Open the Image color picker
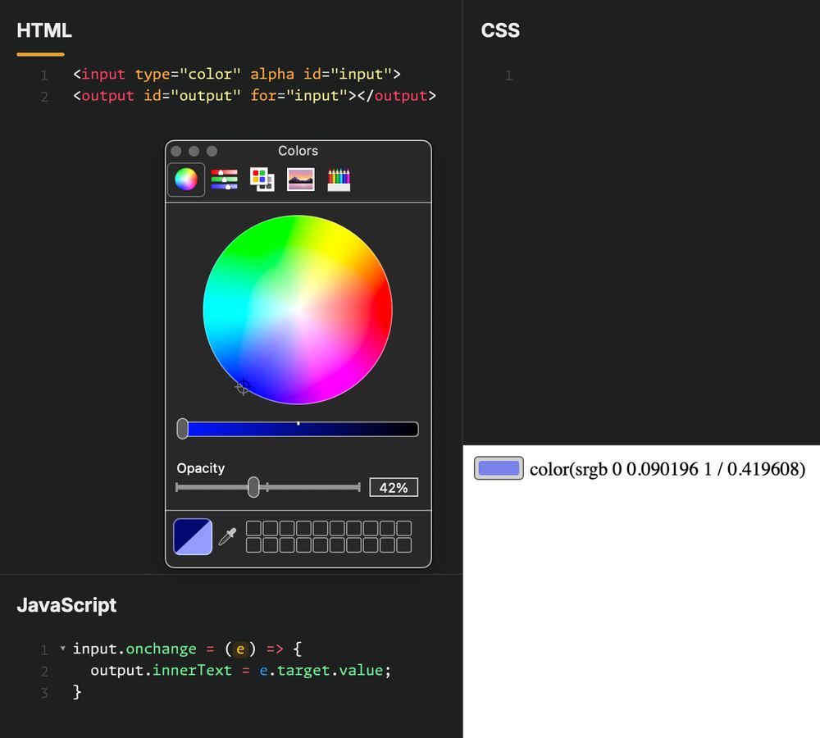This screenshot has height=738, width=820. [300, 179]
